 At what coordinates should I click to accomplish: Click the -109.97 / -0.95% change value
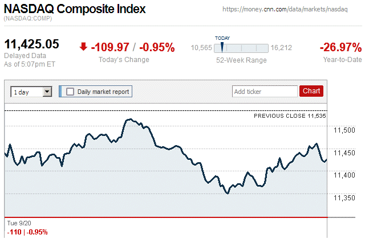click(133, 47)
